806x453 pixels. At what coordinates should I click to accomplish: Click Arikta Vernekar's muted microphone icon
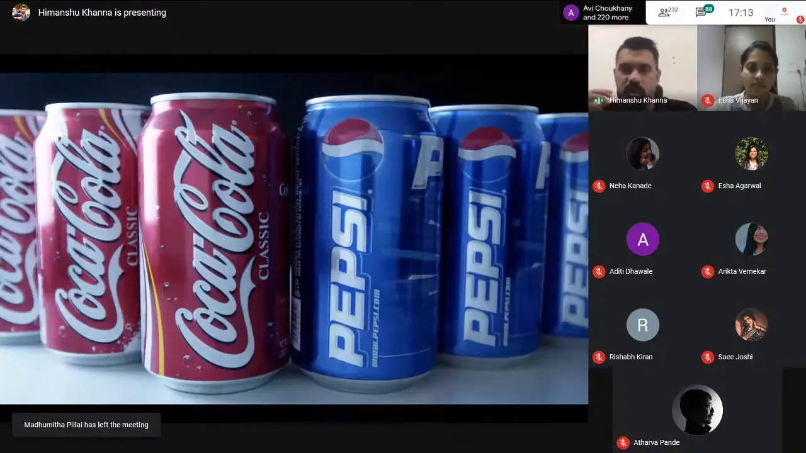[x=708, y=271]
